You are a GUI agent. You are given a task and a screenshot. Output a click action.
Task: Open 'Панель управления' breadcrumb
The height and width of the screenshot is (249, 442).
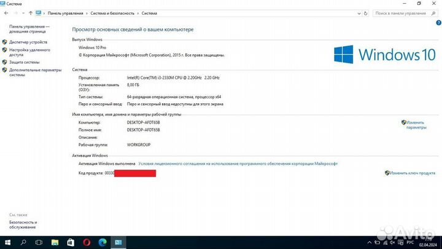66,14
